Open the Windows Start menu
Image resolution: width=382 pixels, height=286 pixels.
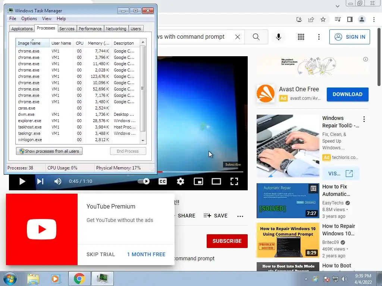(x=10, y=279)
